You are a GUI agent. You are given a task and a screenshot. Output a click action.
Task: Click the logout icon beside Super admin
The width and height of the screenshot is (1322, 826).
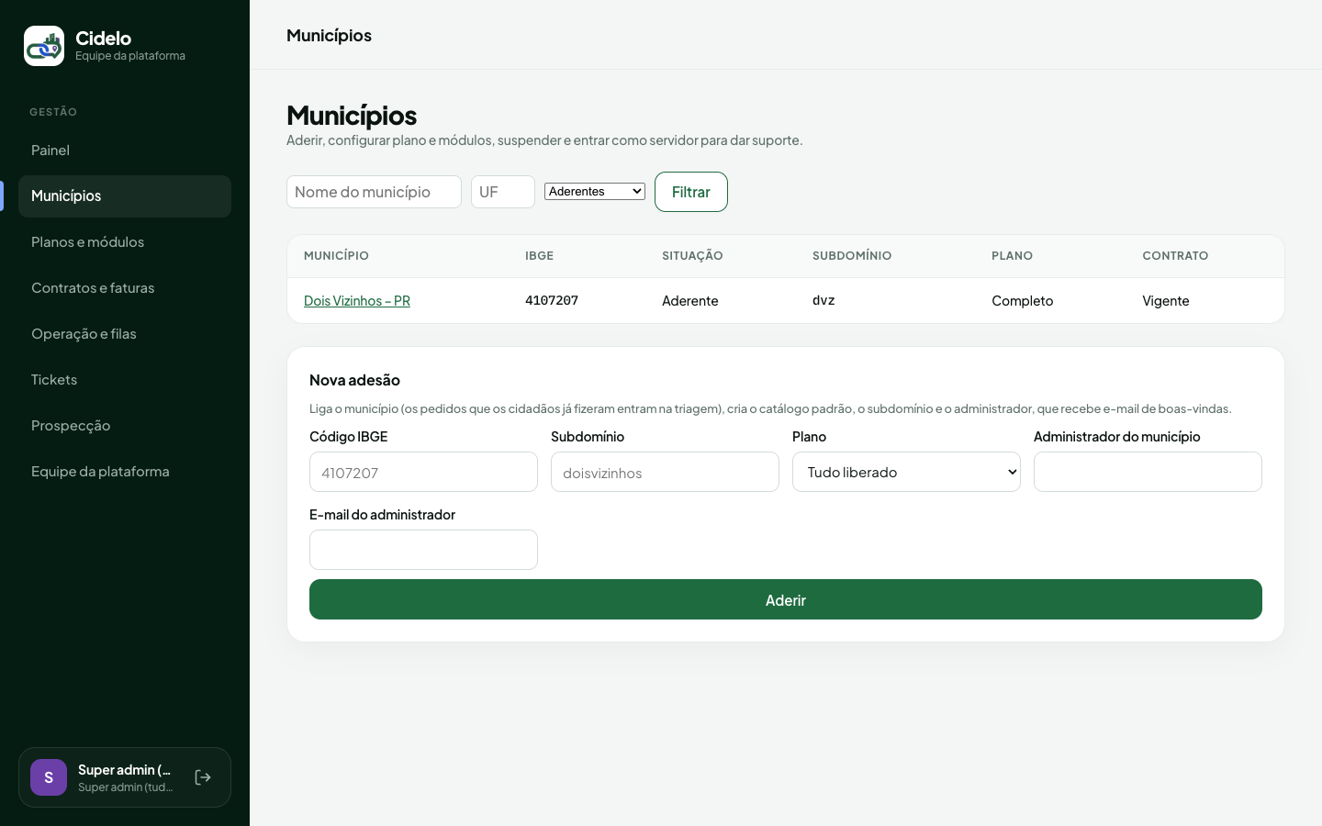tap(203, 777)
